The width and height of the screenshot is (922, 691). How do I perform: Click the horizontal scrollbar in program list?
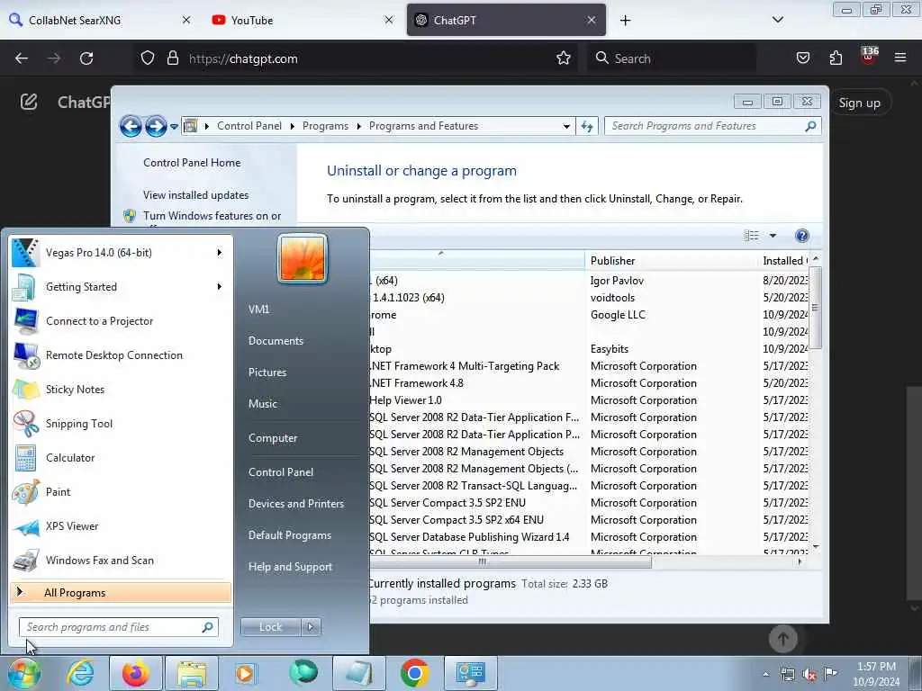tap(510, 561)
